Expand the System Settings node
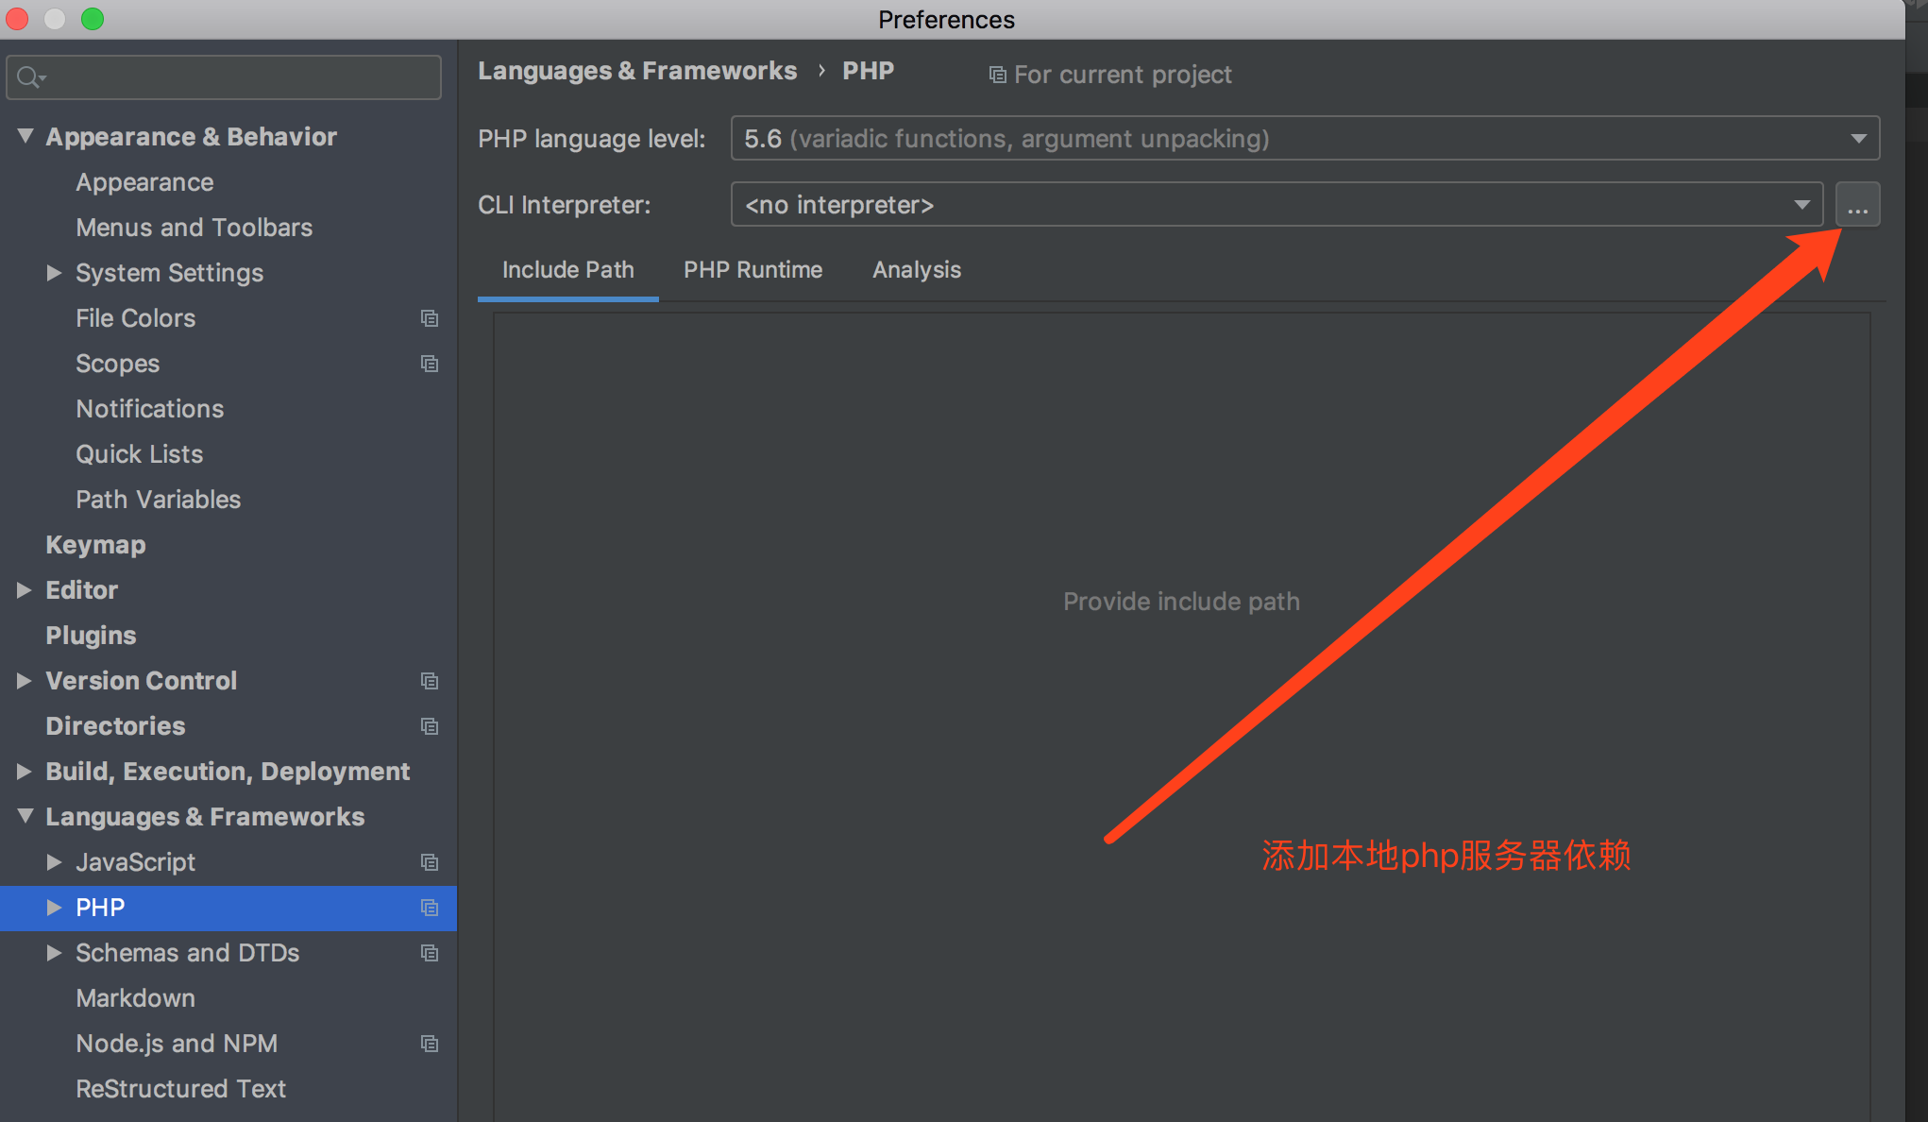 point(55,273)
